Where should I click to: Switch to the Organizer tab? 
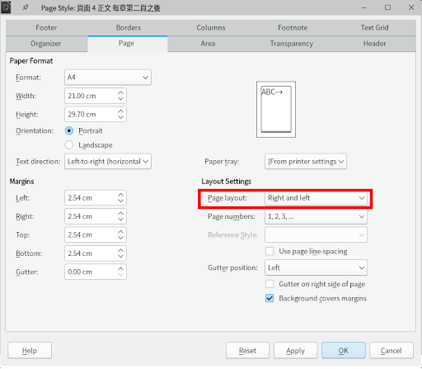[46, 44]
